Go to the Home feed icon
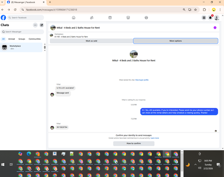224x177 pixels. point(73,17)
